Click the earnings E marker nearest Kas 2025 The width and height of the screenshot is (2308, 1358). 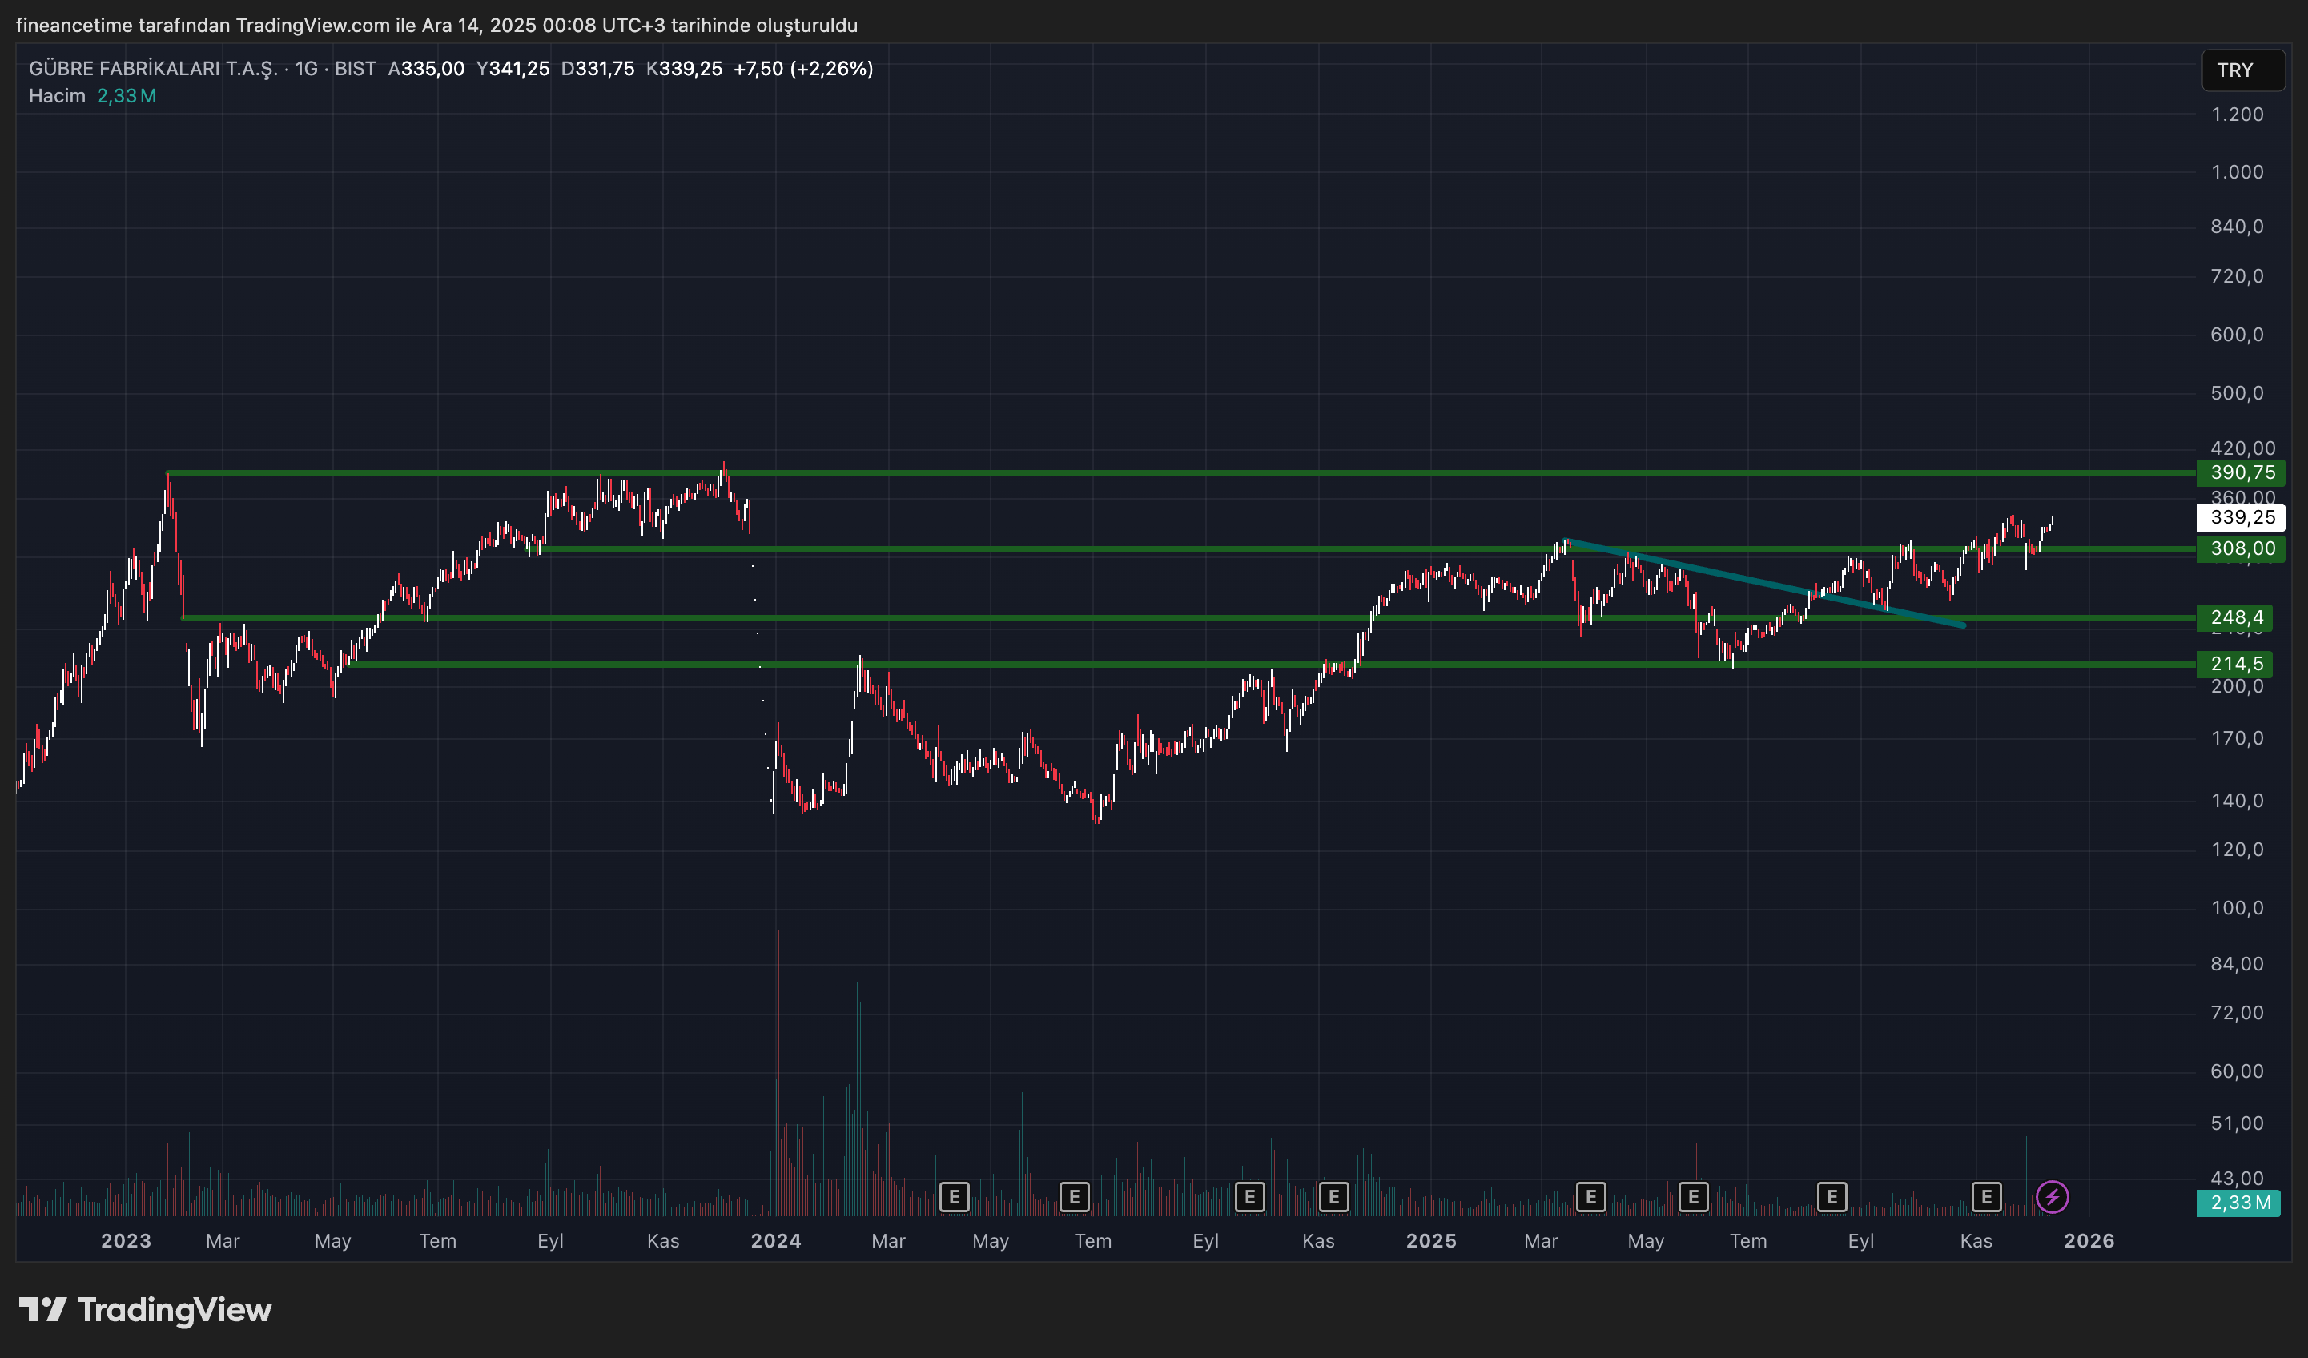pos(1985,1197)
